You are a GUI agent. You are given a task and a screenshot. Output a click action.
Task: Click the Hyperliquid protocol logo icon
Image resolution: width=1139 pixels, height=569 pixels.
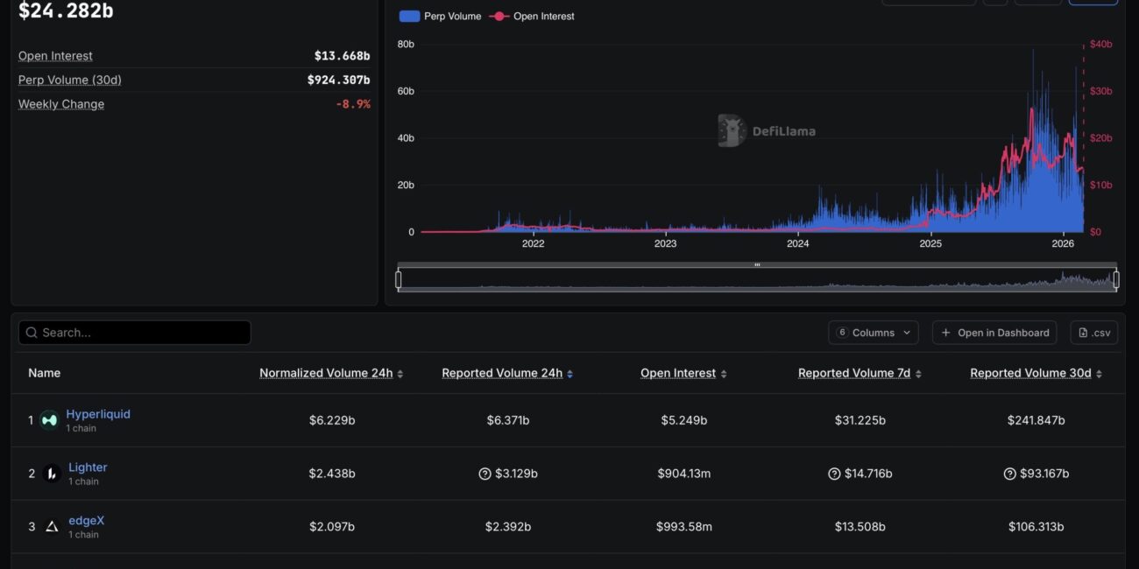point(49,420)
